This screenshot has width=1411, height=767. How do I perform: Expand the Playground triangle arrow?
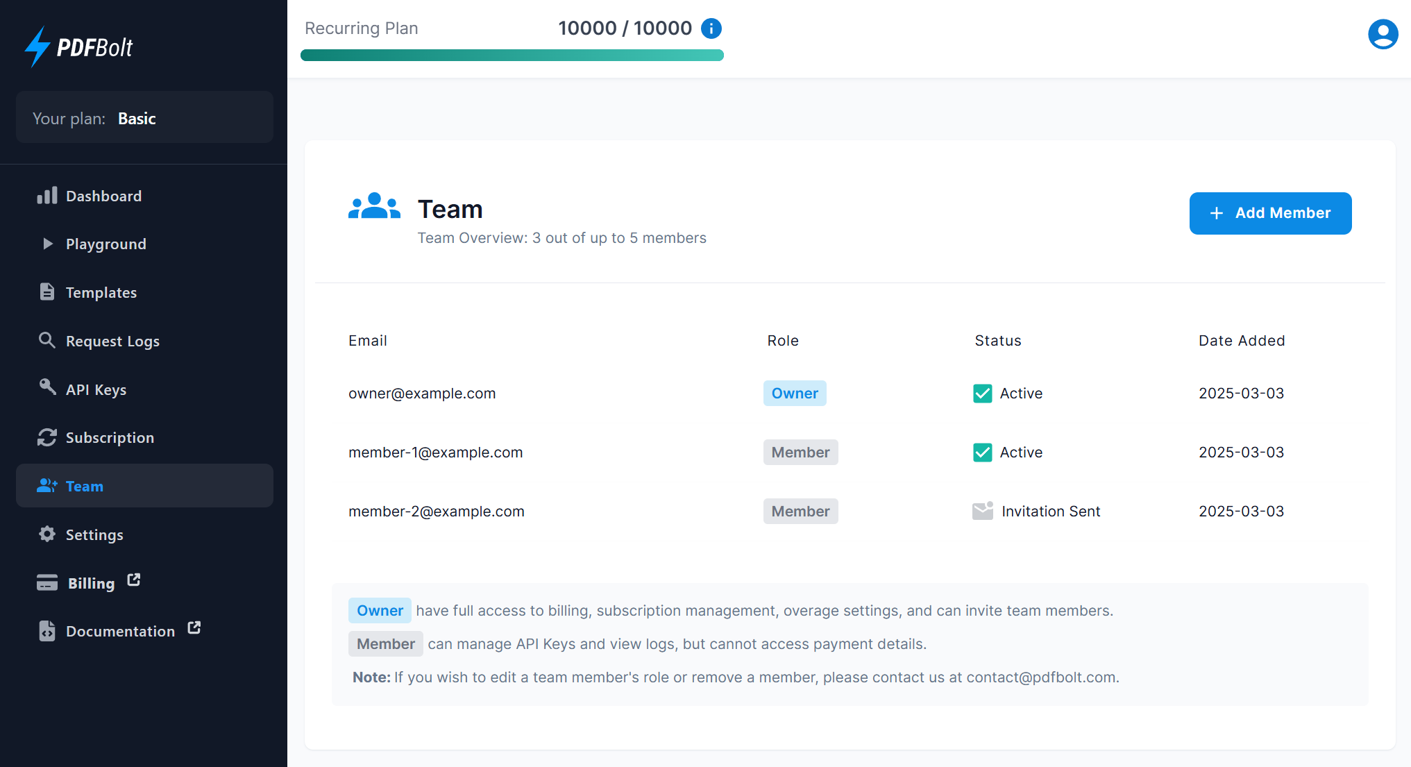[47, 244]
